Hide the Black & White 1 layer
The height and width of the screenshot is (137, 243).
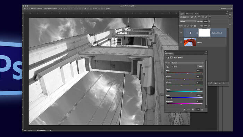pos(181,33)
